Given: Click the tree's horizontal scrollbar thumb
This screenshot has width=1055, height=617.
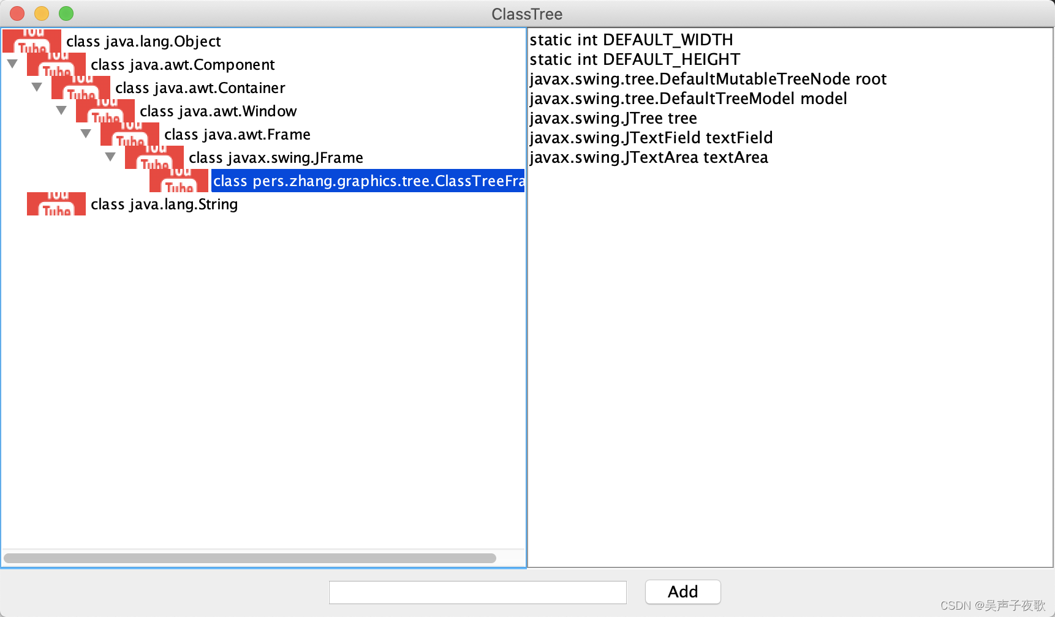Looking at the screenshot, I should 250,558.
